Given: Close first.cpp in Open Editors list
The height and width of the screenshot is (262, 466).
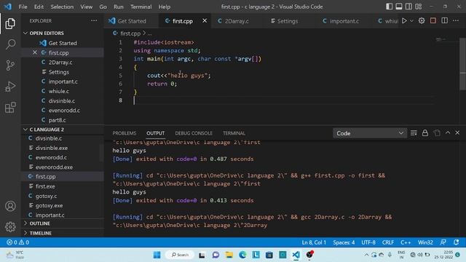Looking at the screenshot, I should click(35, 52).
